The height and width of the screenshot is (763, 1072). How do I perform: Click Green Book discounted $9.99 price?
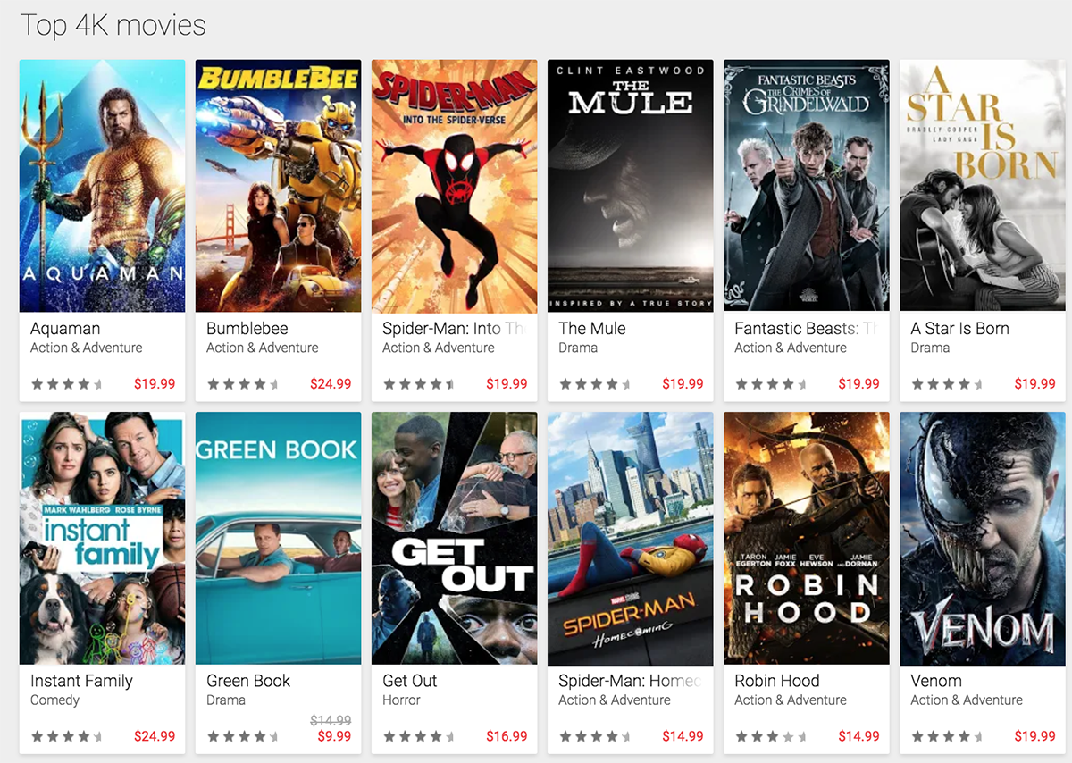tap(334, 737)
